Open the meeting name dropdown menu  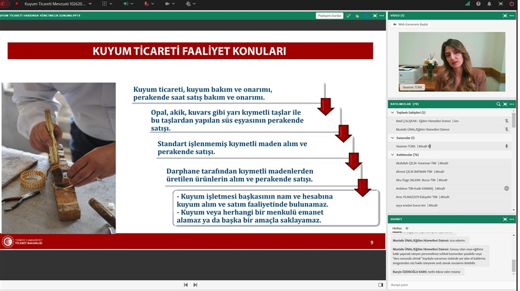90,3
